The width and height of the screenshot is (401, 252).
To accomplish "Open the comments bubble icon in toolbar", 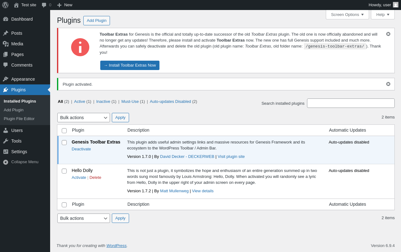I will 44,5.
